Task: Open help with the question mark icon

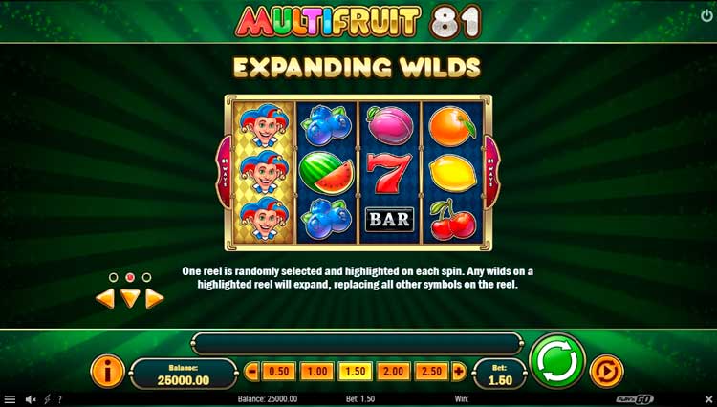Action: click(x=60, y=399)
